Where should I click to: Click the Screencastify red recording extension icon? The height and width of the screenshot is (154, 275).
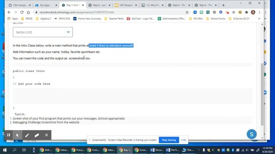coord(227,12)
